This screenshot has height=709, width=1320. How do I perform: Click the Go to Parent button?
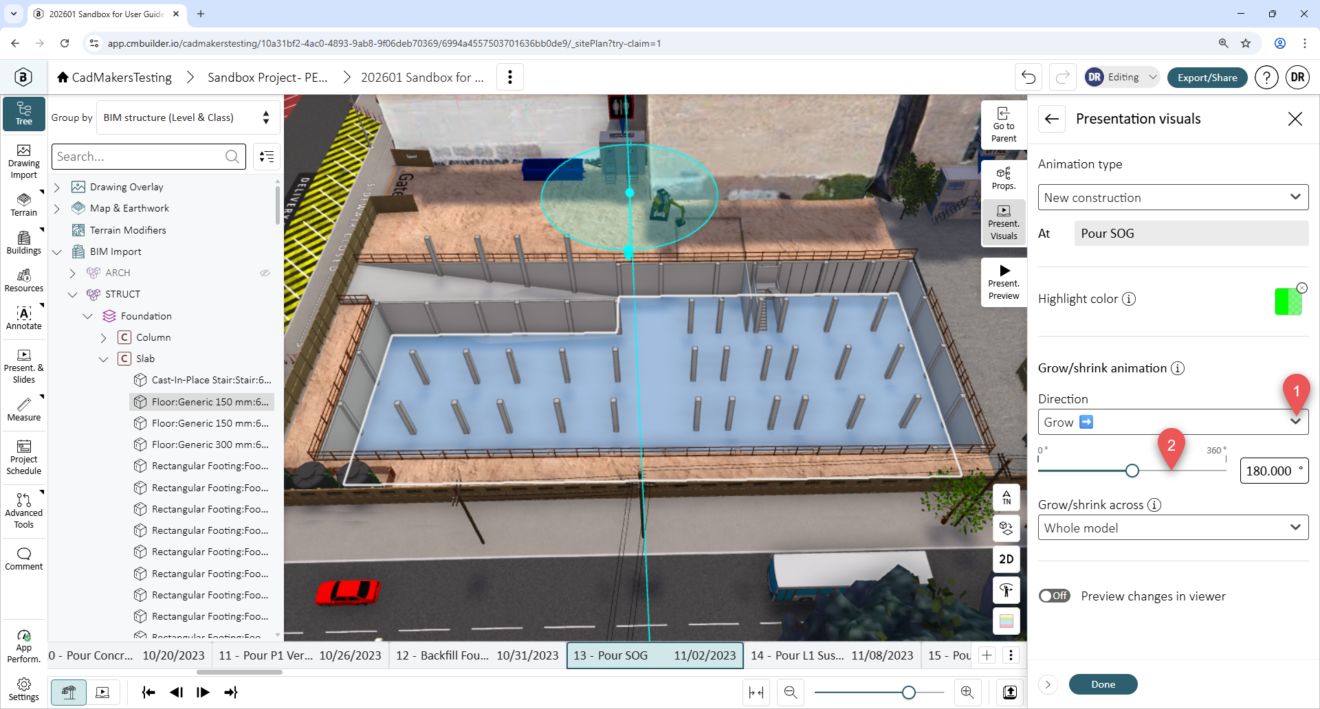1004,124
